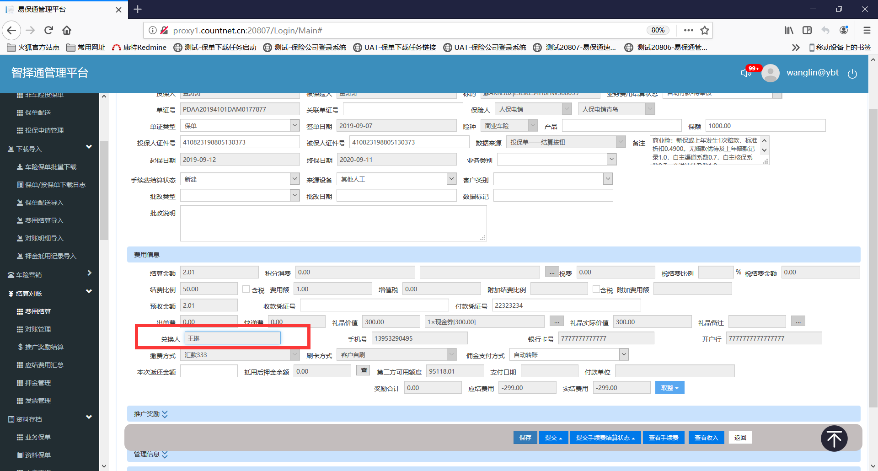Screen dimensions: 878x471
Task: Toggle the 含税 checkbox before 附加费用额
Action: [x=596, y=289]
